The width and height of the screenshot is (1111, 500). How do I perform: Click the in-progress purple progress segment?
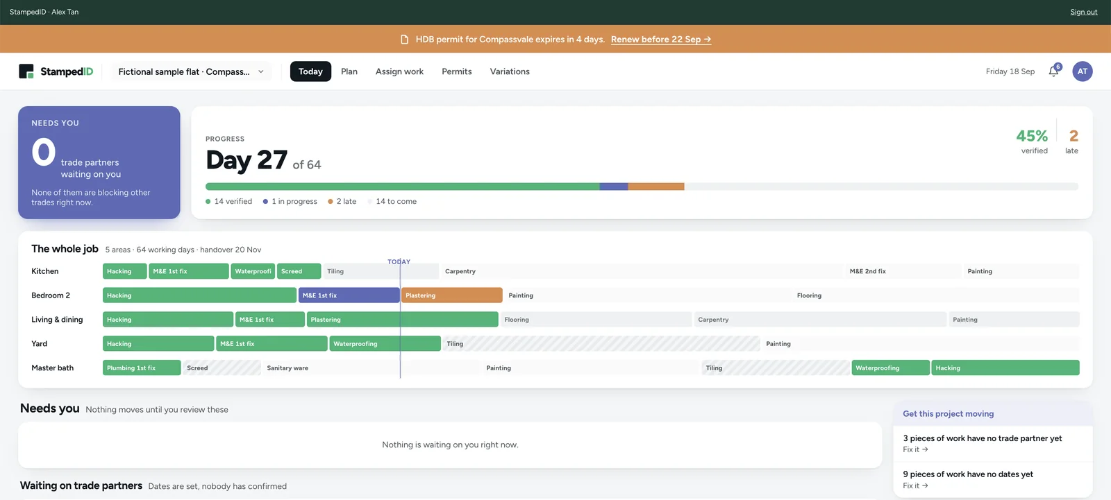pos(614,187)
